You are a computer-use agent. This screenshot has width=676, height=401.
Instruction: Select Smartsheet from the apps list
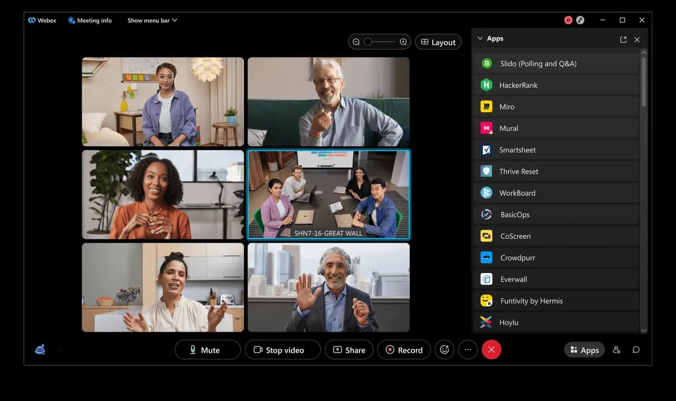tap(556, 150)
